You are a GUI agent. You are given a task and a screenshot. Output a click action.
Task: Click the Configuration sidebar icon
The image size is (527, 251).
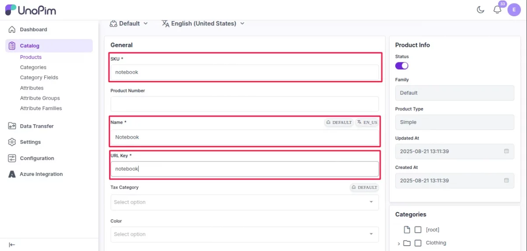(12, 158)
